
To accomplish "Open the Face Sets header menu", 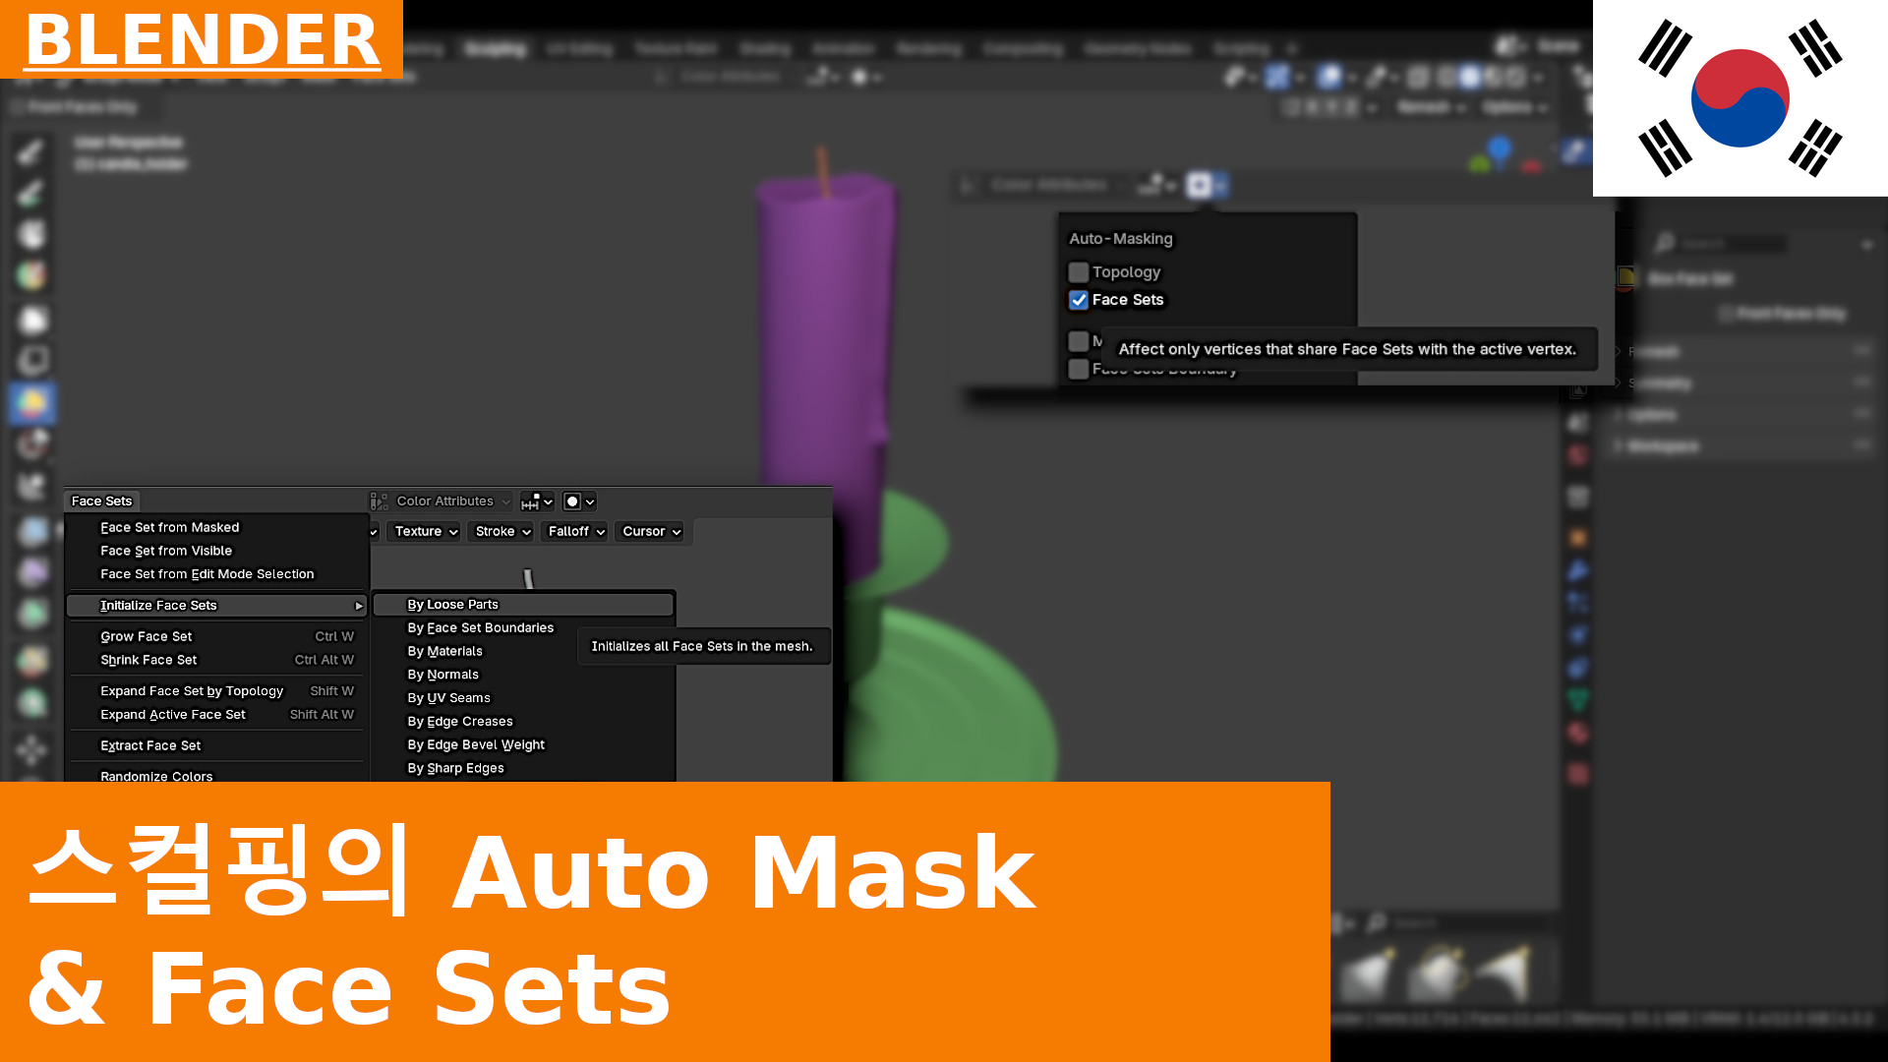I will [x=101, y=501].
